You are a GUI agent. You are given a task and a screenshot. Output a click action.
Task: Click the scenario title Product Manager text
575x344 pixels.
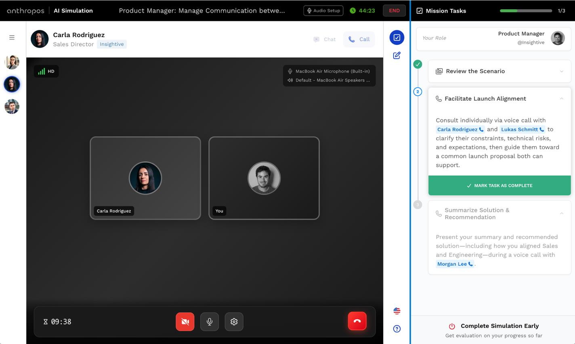[202, 10]
